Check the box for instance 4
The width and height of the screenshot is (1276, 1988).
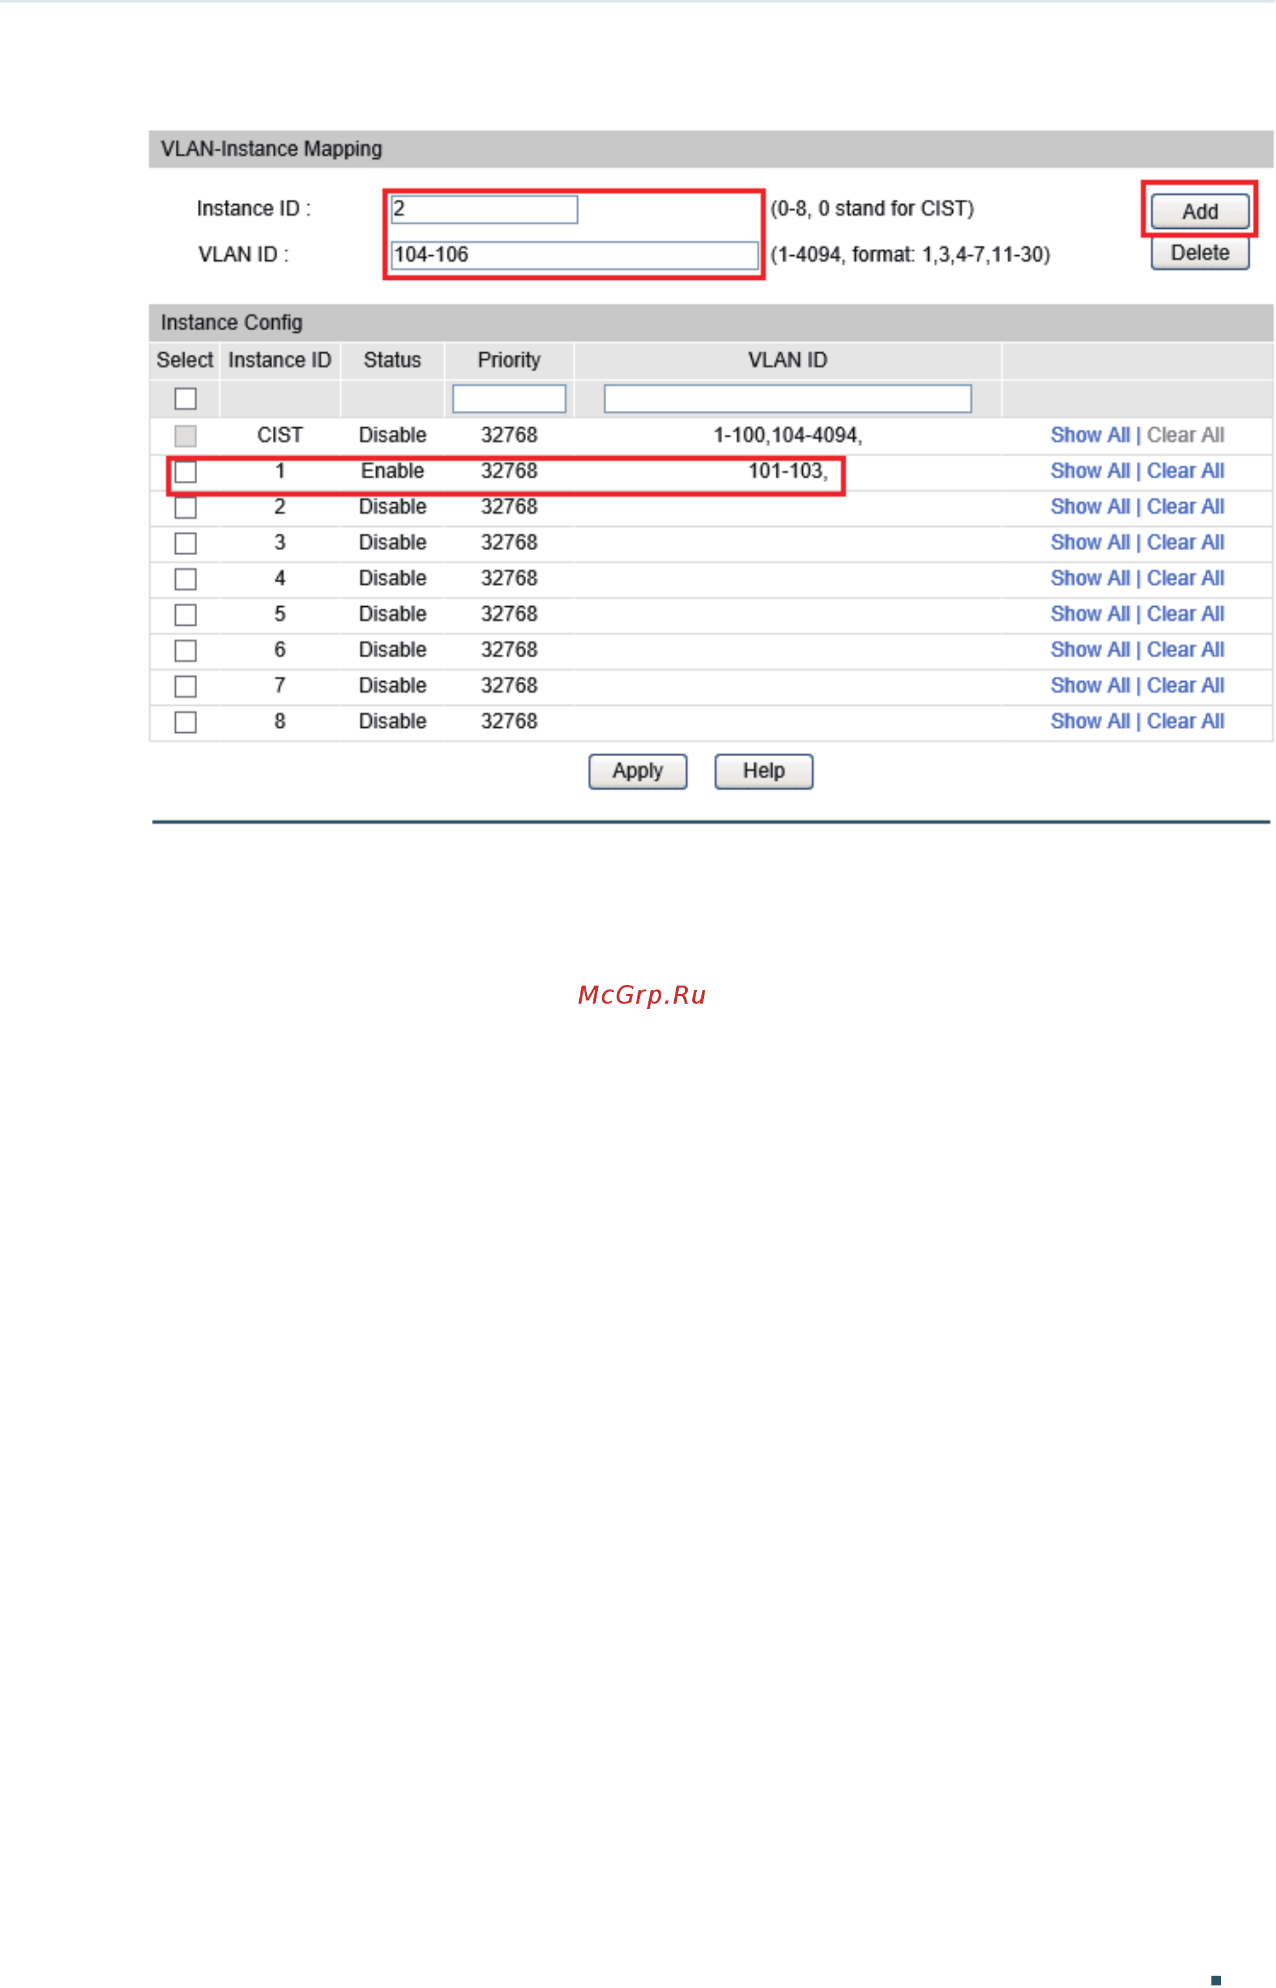(x=186, y=579)
